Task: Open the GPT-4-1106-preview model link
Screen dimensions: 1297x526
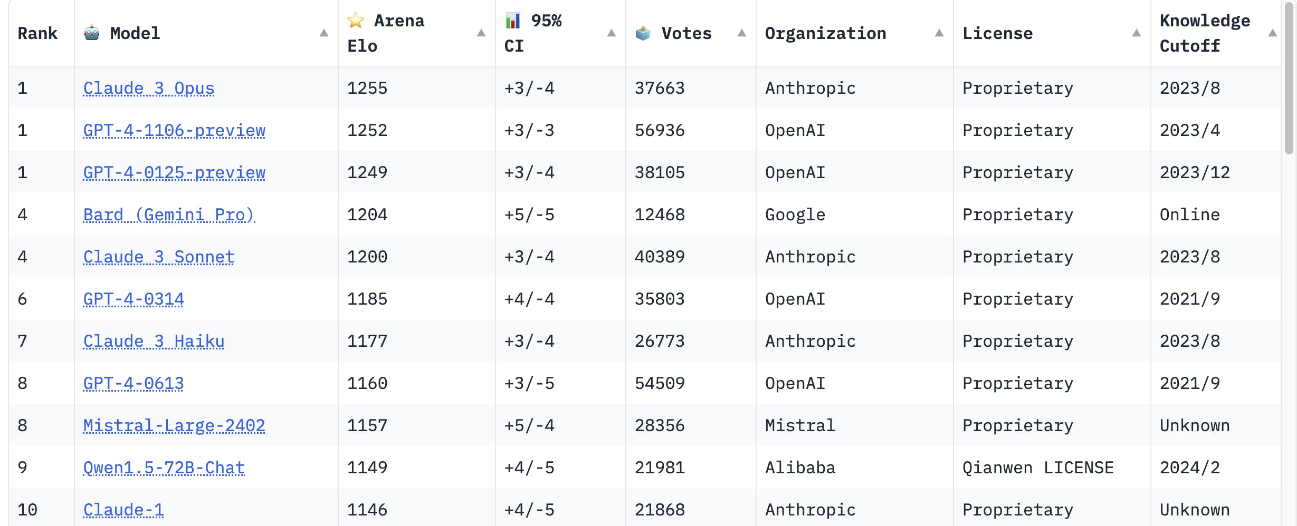Action: tap(174, 130)
